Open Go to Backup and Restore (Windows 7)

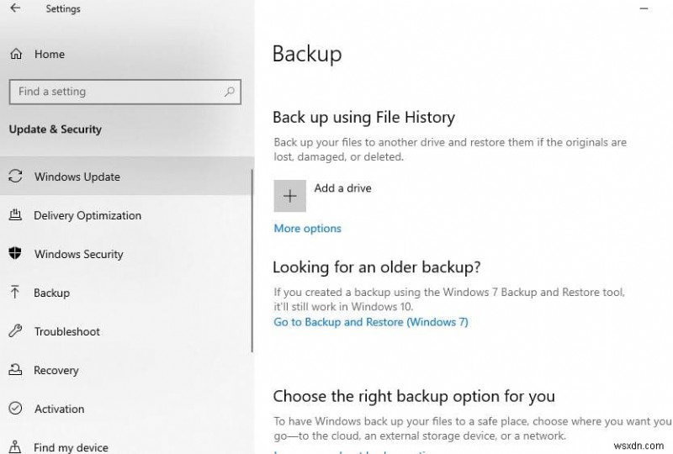pyautogui.click(x=371, y=322)
